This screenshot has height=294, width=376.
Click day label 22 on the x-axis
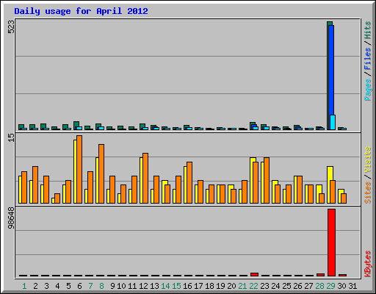click(x=253, y=286)
